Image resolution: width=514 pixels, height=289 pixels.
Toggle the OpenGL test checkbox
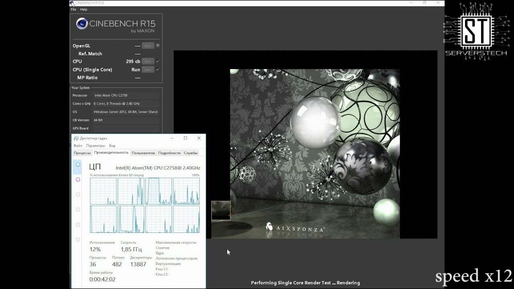[158, 45]
